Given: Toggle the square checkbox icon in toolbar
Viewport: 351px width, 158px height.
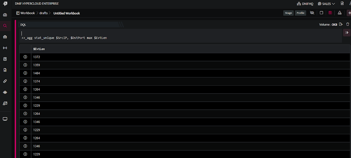Looking at the screenshot, I should 321,13.
